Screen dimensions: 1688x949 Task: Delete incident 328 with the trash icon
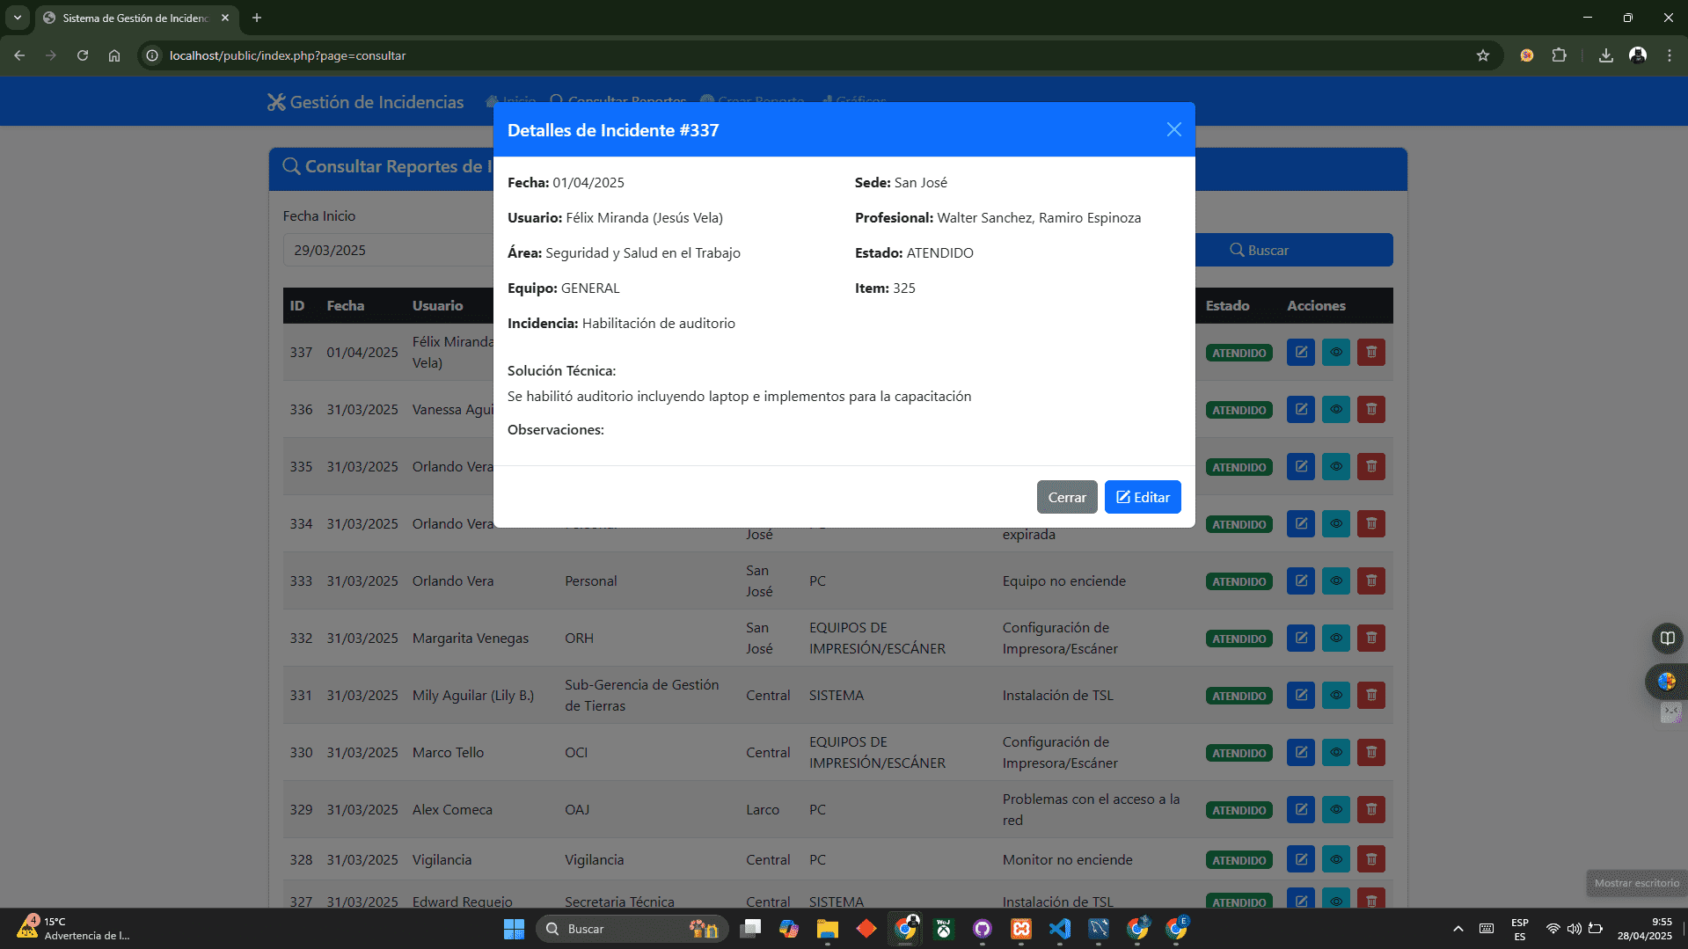1370,859
